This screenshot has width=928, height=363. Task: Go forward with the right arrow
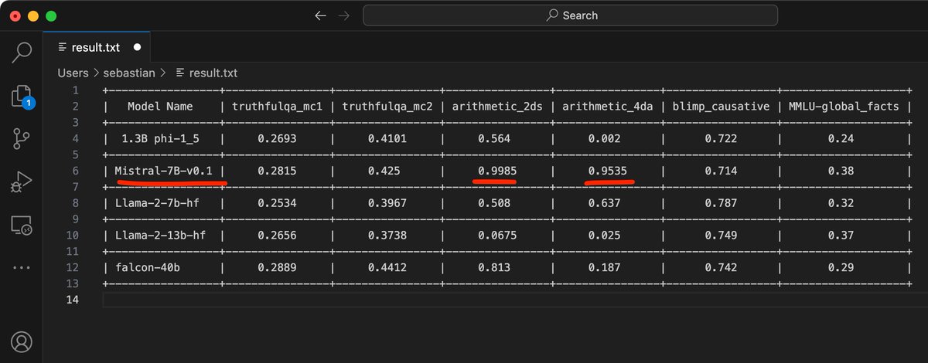(x=345, y=15)
